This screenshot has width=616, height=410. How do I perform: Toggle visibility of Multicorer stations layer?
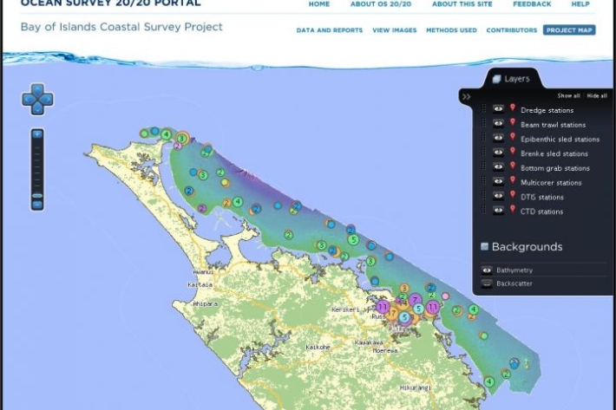point(499,182)
